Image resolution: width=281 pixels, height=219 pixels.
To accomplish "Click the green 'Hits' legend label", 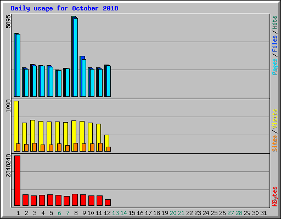I will coord(275,22).
